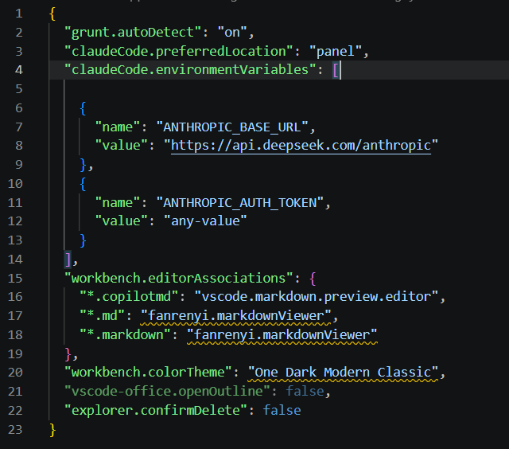Click the "name" key on line 11
This screenshot has height=449, width=509.
pos(118,203)
